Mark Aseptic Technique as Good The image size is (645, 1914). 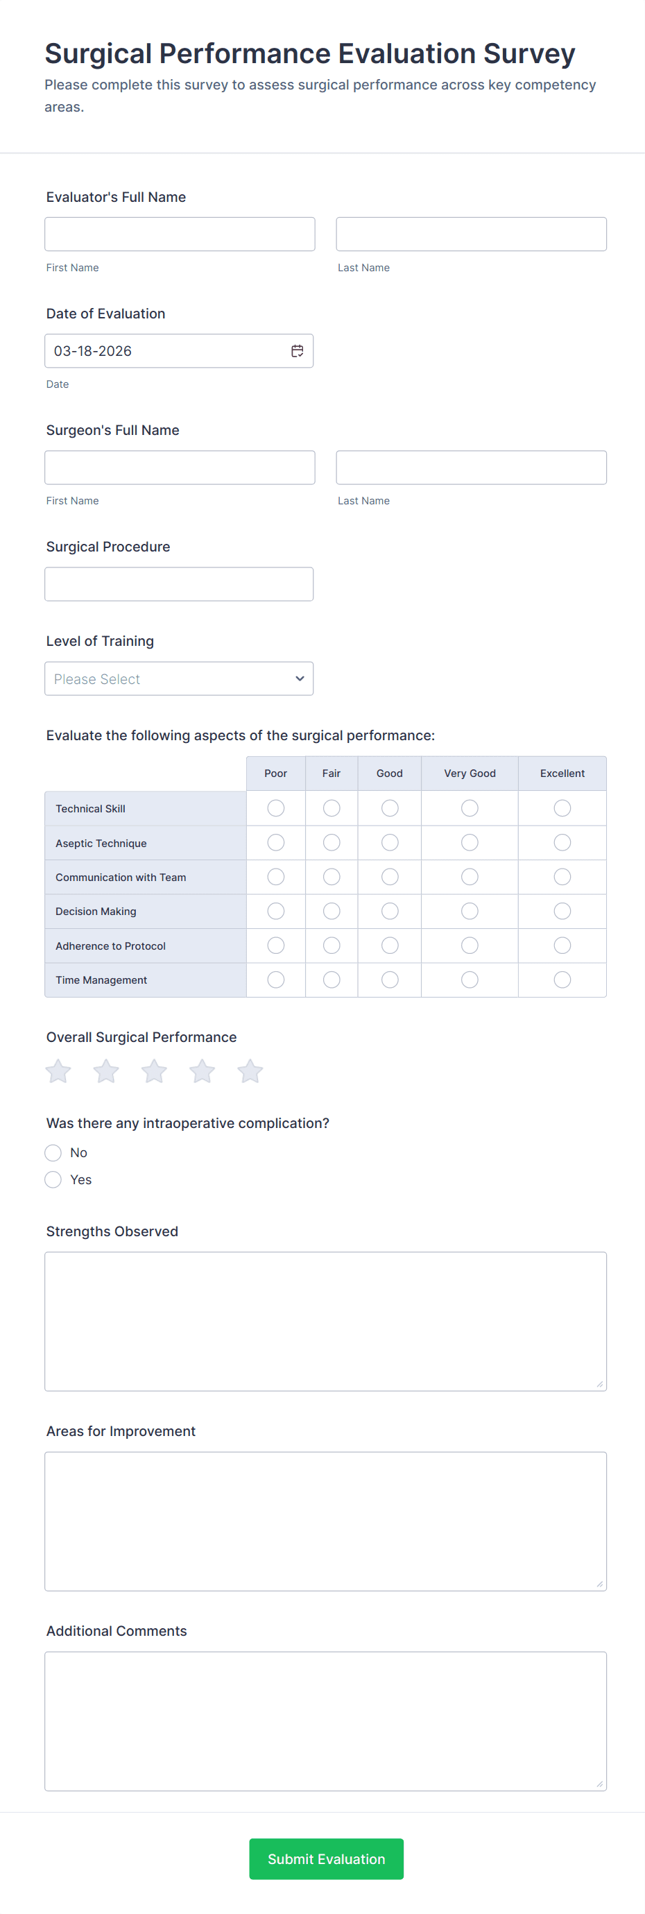389,841
